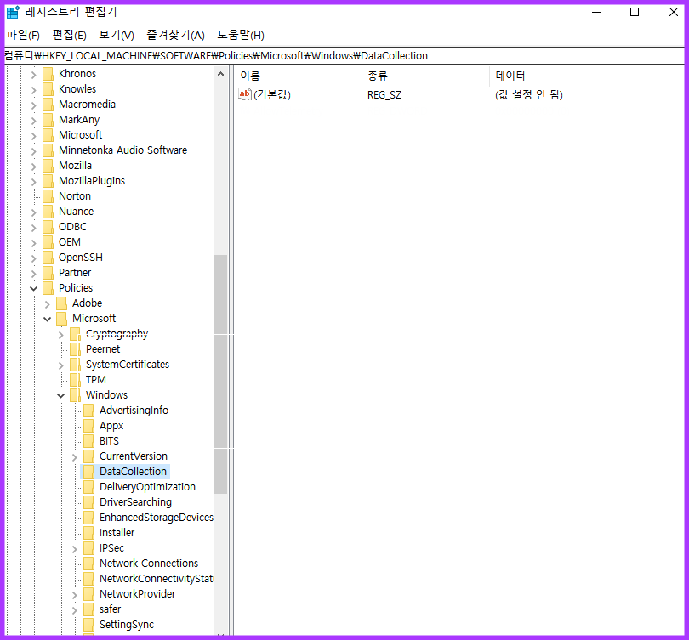Expand the safer key
Image resolution: width=689 pixels, height=640 pixels.
(74, 610)
